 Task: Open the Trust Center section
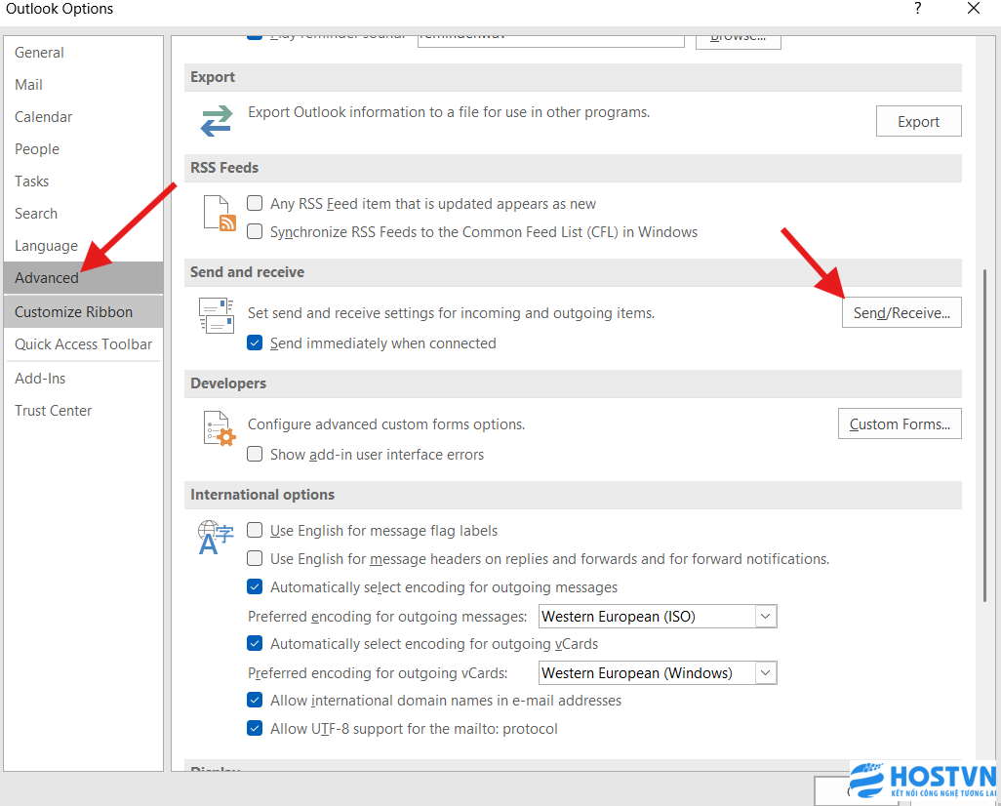(54, 411)
